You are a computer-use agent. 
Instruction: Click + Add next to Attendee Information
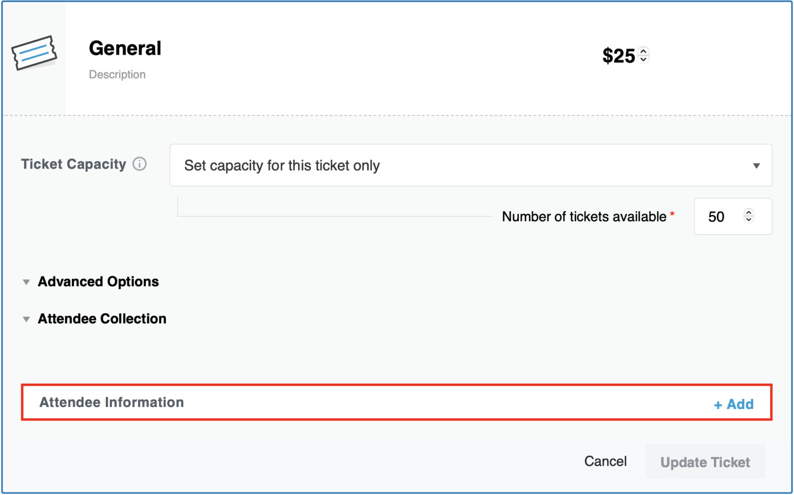733,404
